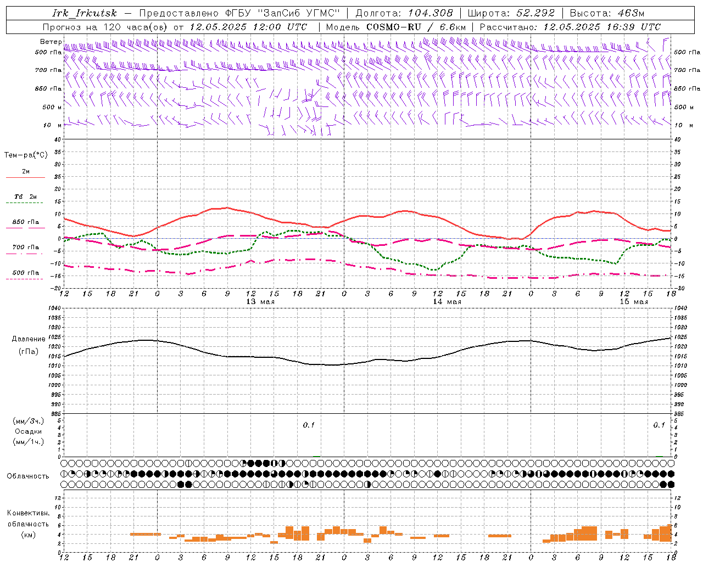703x562 pixels.
Task: Select the 500 гПа temperature legend entry
Action: [x=26, y=273]
